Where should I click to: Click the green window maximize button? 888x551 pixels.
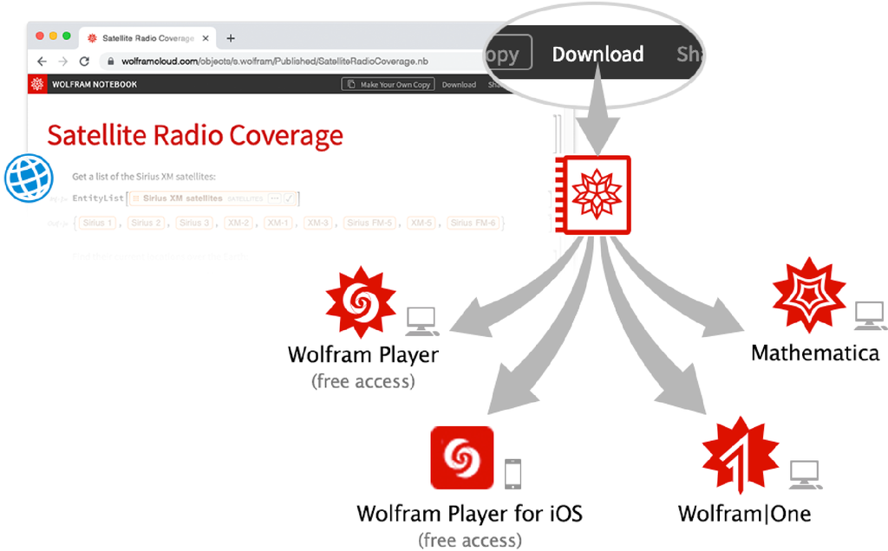point(66,36)
